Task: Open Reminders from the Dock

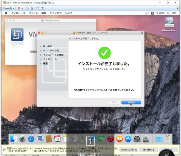Action: coord(75,139)
